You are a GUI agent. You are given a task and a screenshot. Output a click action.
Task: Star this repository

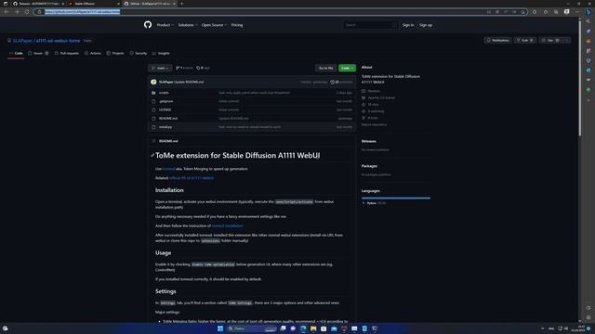[x=550, y=40]
